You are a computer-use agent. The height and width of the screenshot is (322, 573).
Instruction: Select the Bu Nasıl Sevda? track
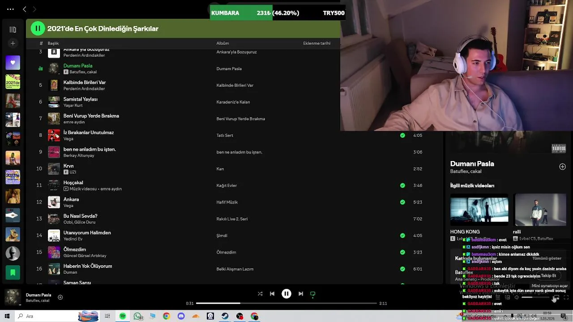pos(81,216)
